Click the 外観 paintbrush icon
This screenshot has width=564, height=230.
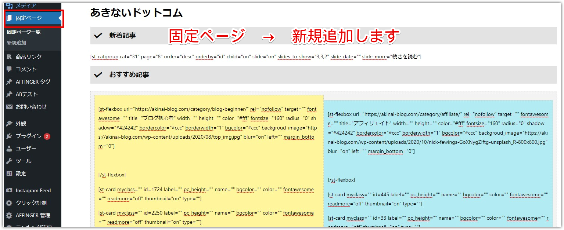[x=9, y=124]
